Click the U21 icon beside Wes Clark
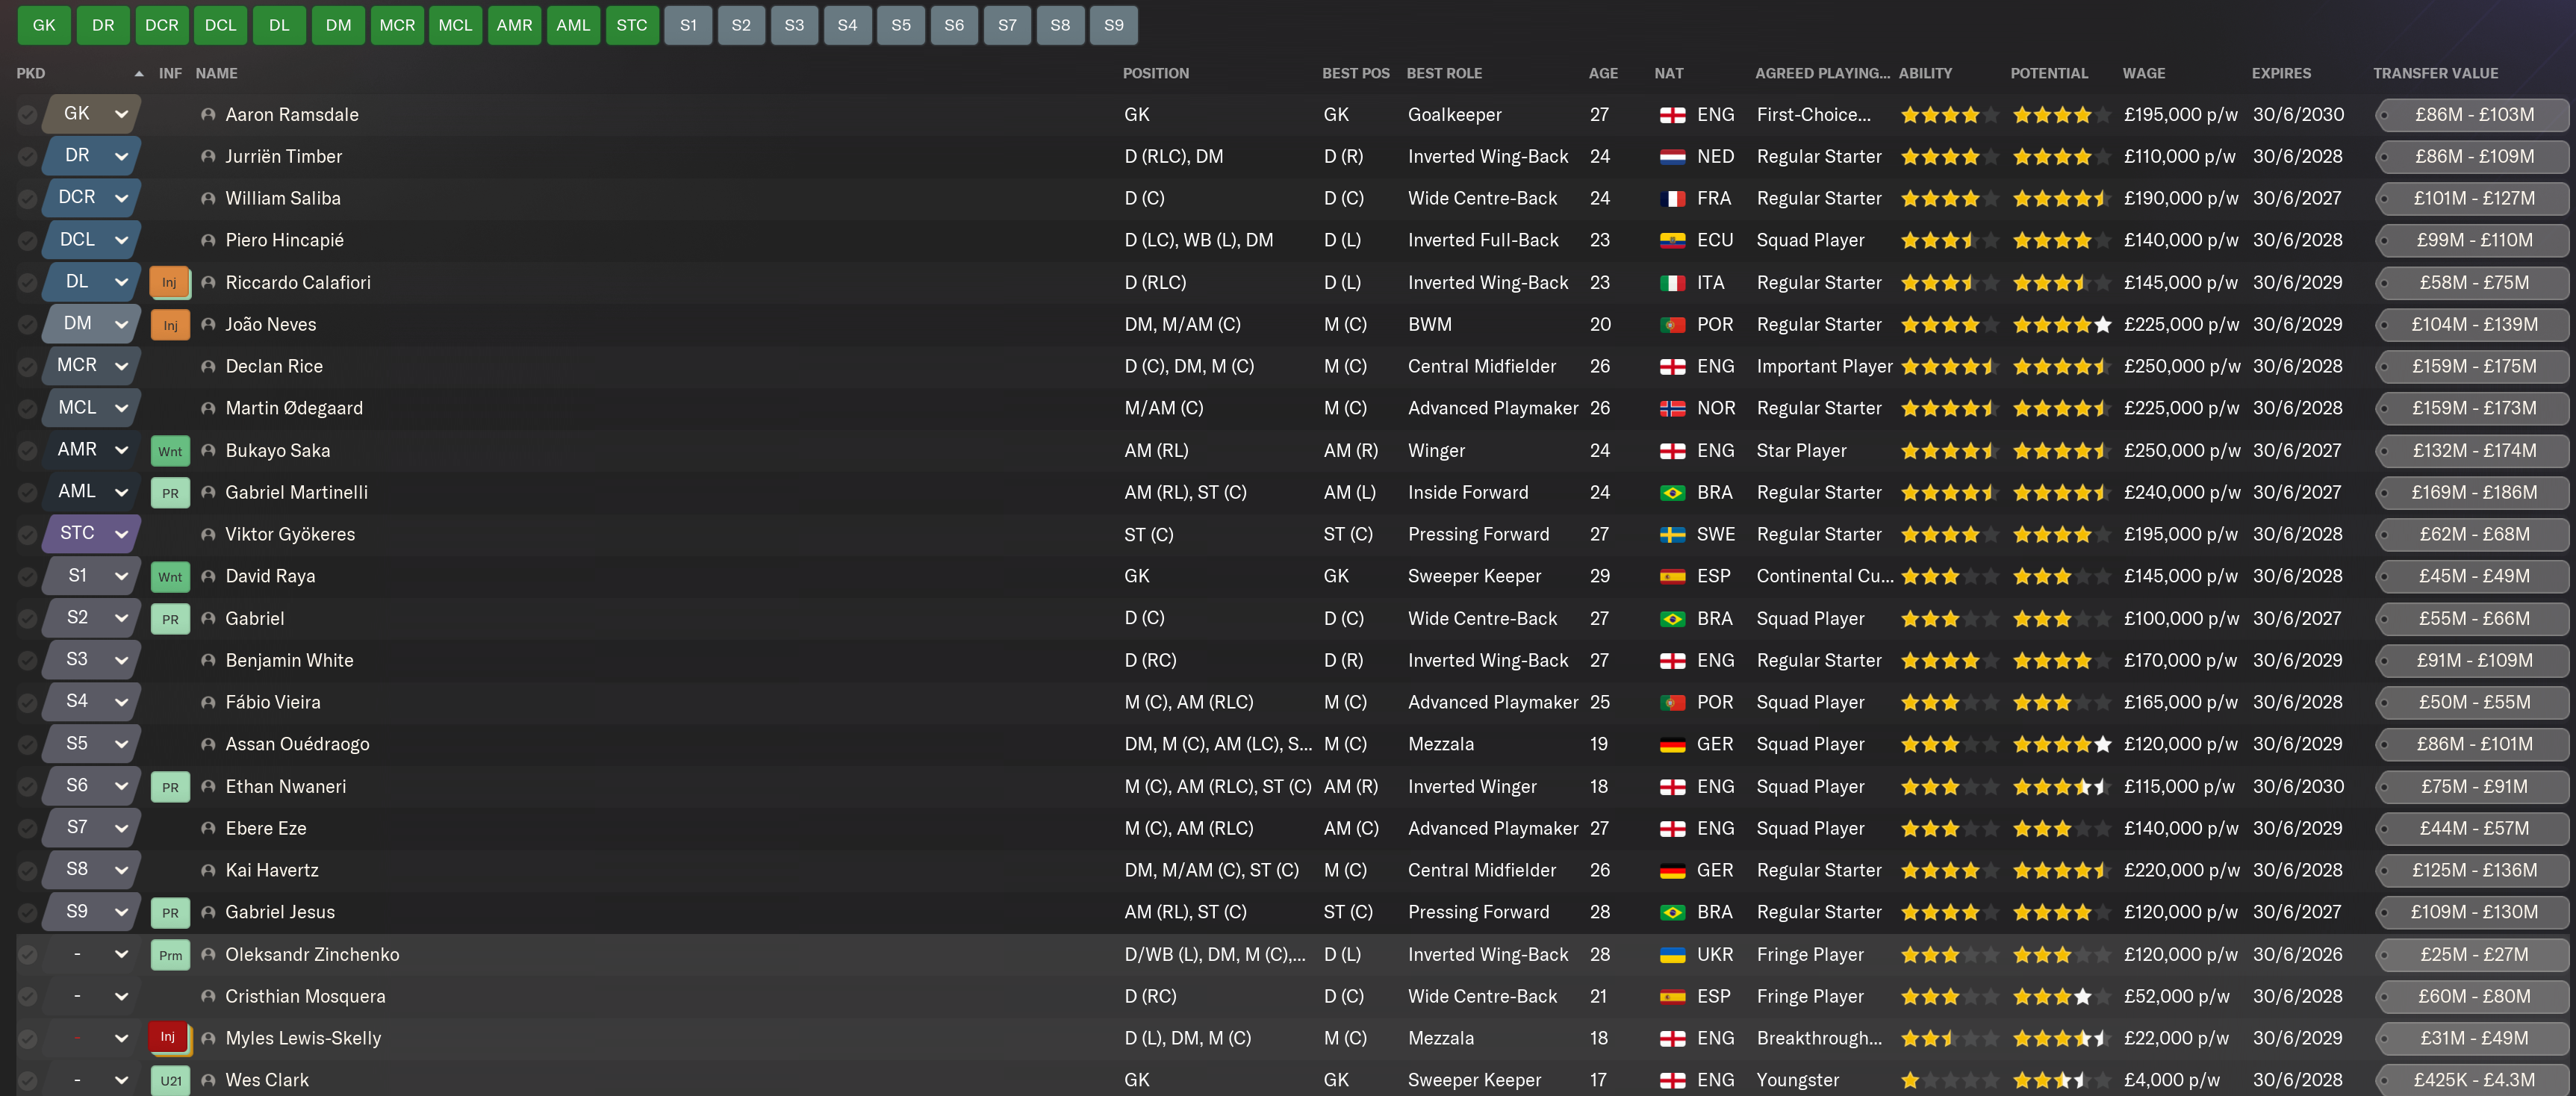This screenshot has width=2576, height=1096. tap(170, 1080)
